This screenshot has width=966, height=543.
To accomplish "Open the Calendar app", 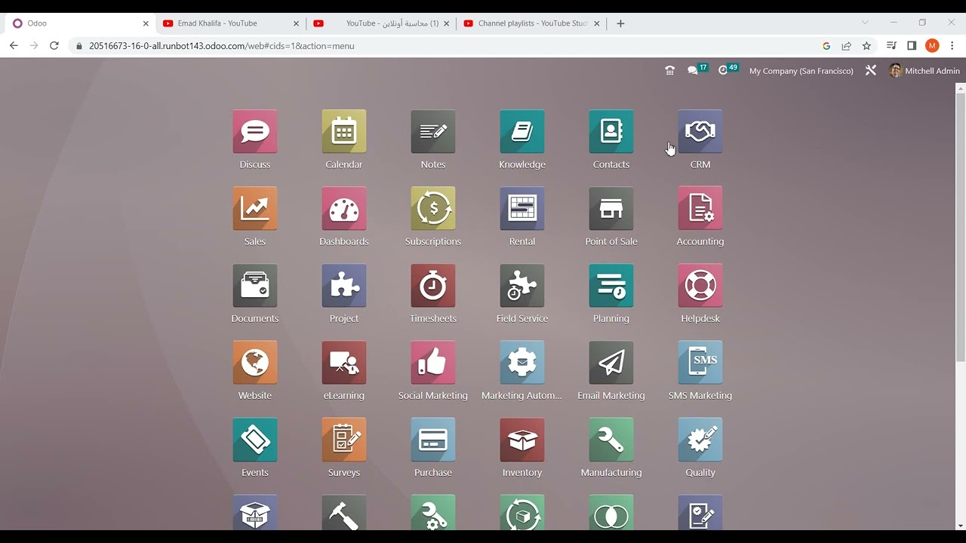I will pyautogui.click(x=344, y=132).
